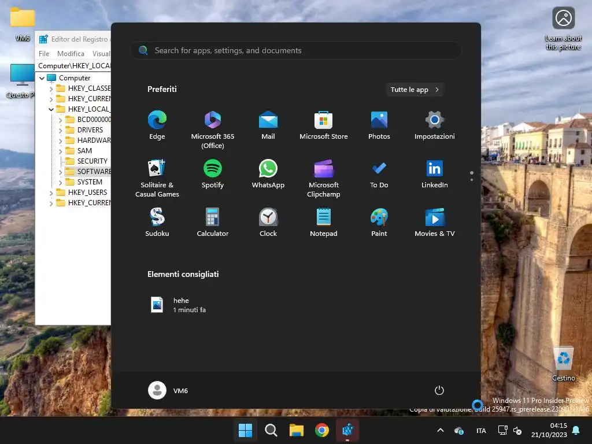Screen dimensions: 592x444
Task: Expand the BCD00000000 key
Action: [60, 120]
